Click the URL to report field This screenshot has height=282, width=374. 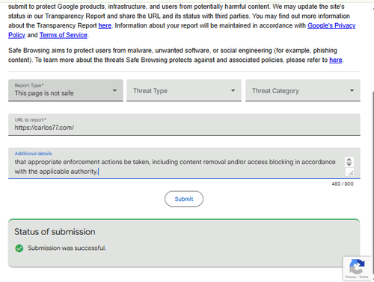pos(184,125)
